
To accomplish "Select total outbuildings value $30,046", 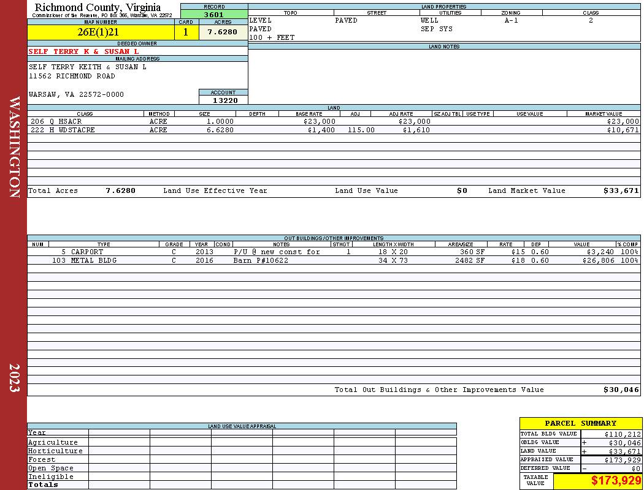I will pyautogui.click(x=621, y=390).
